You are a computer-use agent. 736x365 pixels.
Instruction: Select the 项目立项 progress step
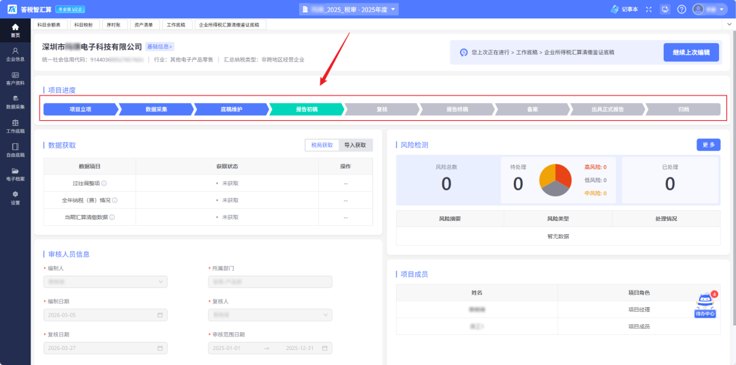[80, 109]
